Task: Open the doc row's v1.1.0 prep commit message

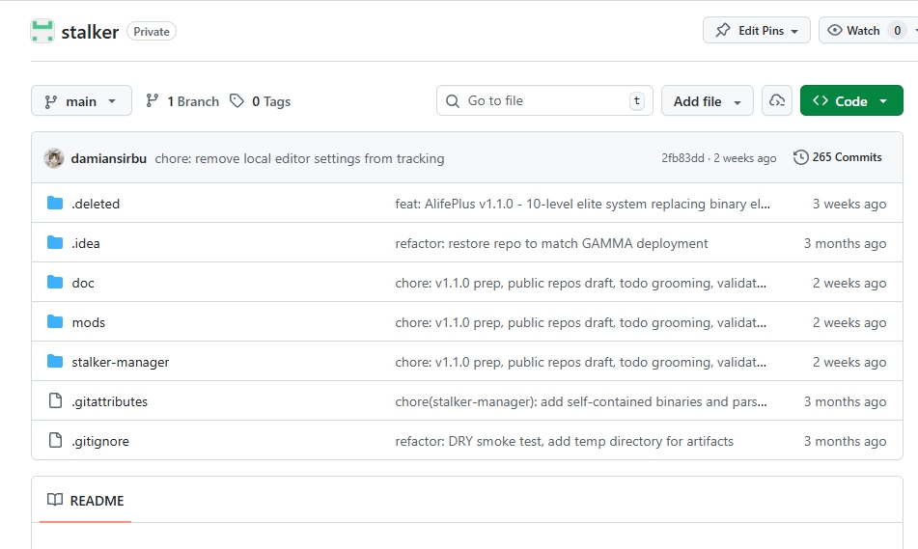Action: tap(581, 283)
